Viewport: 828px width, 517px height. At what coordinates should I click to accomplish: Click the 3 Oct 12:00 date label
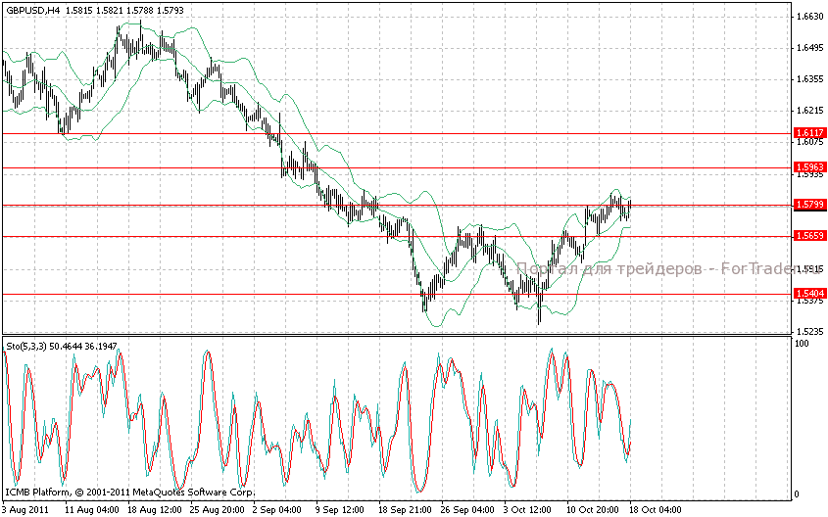(527, 510)
